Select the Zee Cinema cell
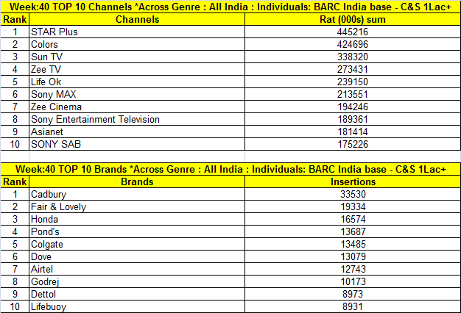 (137, 107)
